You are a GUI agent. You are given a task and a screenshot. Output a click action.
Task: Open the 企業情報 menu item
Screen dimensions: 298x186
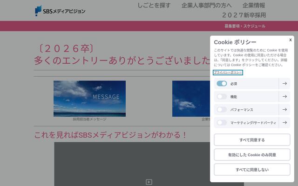(x=254, y=5)
